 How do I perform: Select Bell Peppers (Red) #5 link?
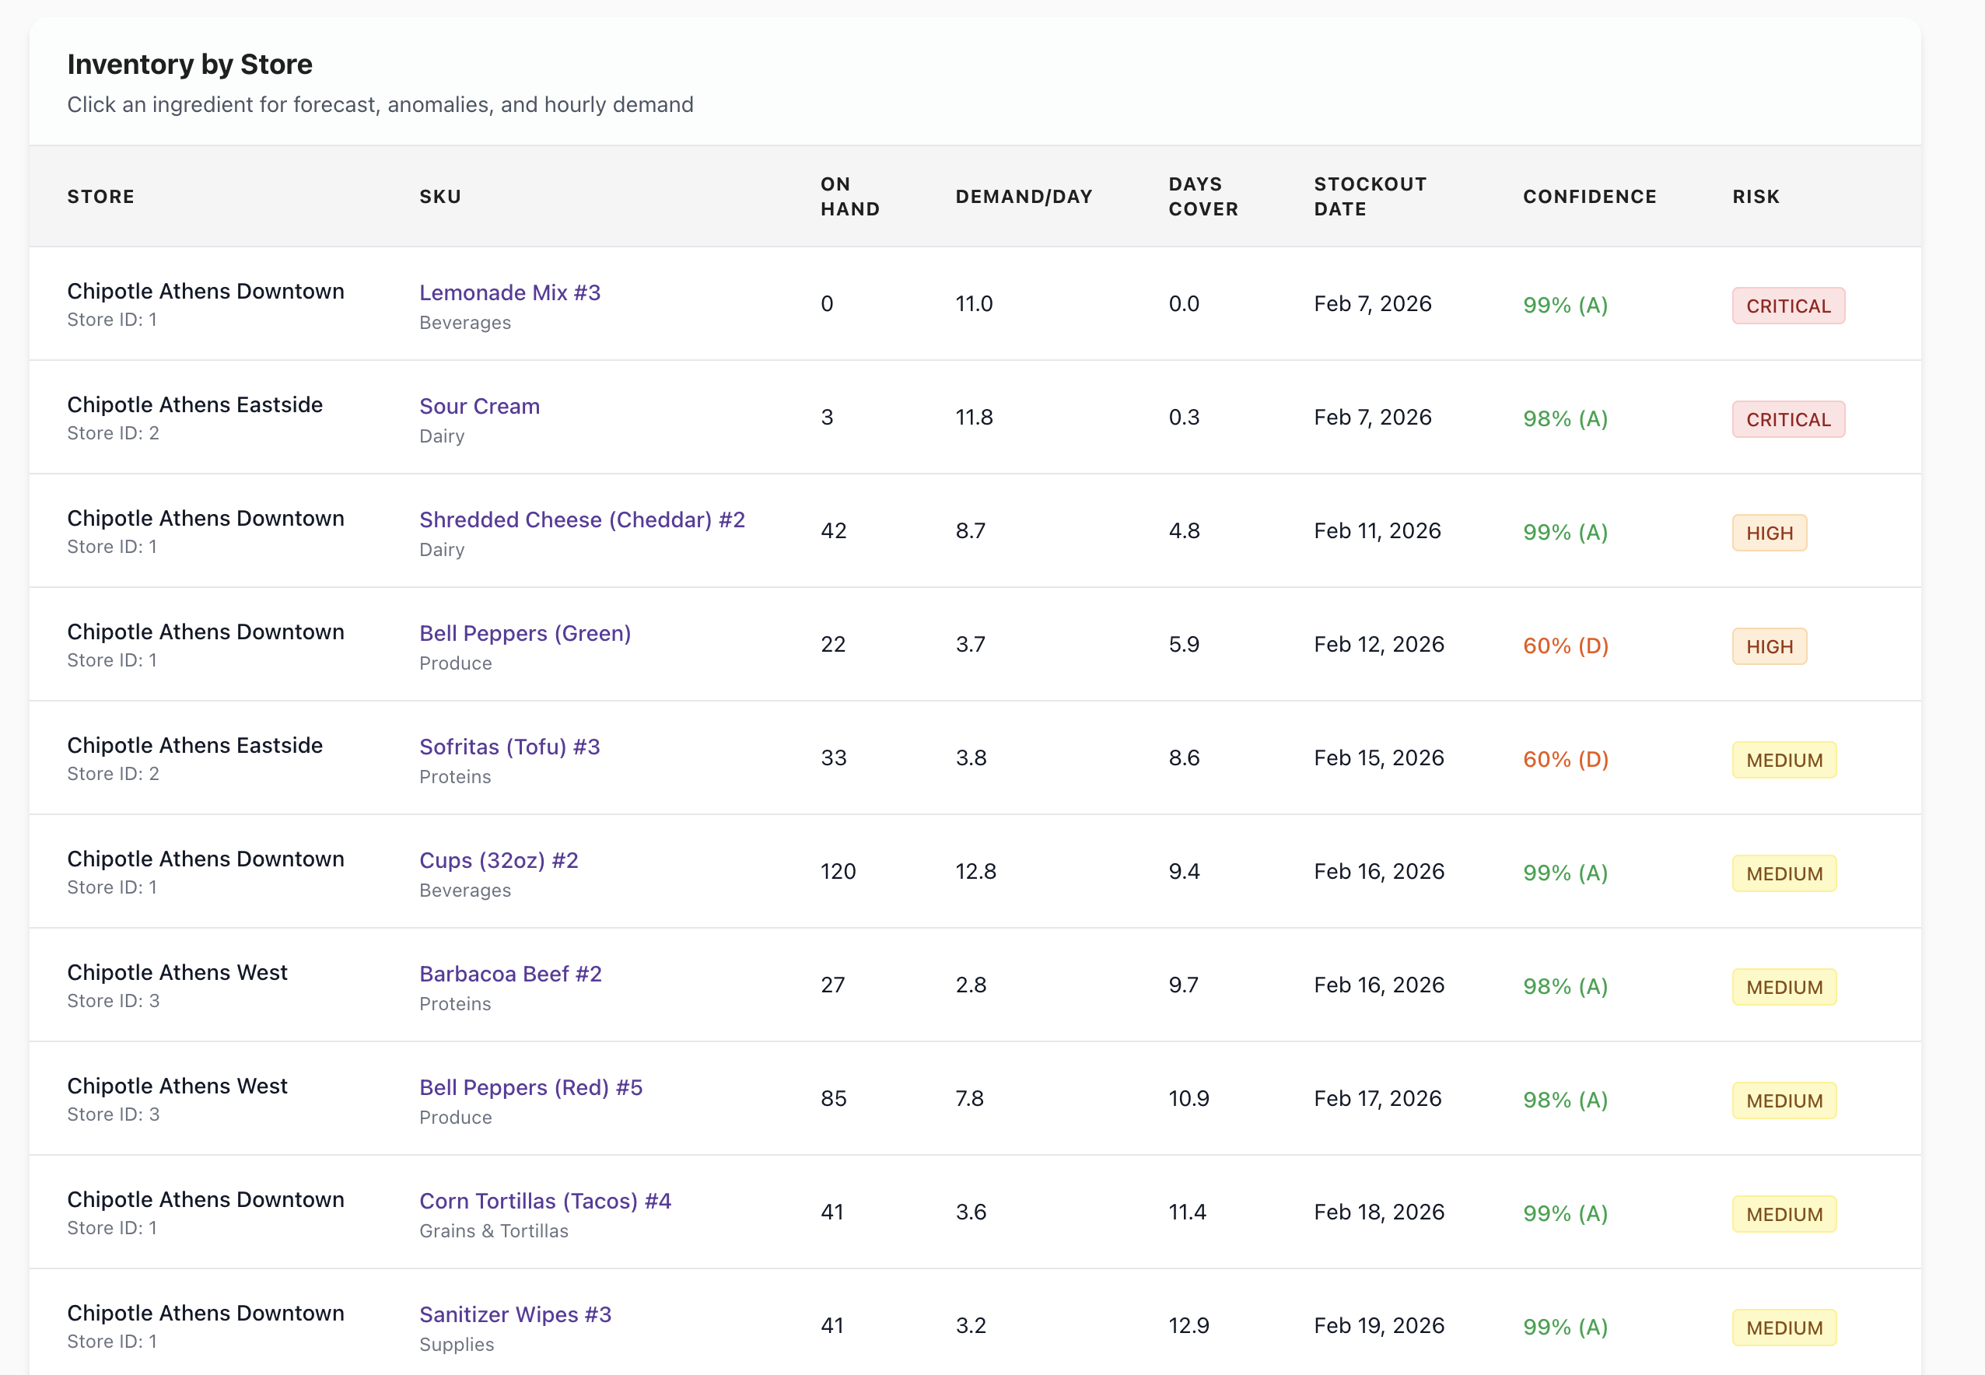click(530, 1088)
